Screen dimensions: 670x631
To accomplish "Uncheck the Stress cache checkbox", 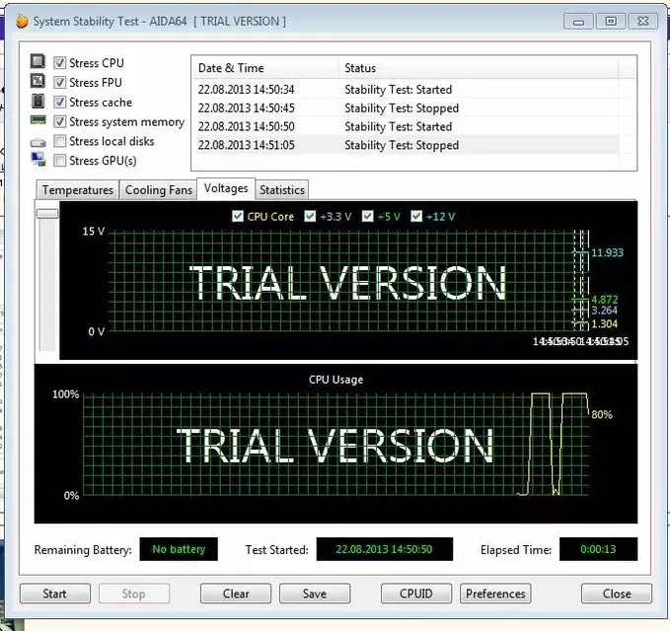I will 60,102.
